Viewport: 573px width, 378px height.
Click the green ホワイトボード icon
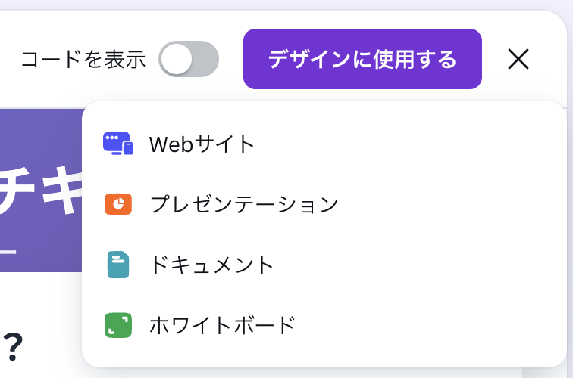click(118, 325)
